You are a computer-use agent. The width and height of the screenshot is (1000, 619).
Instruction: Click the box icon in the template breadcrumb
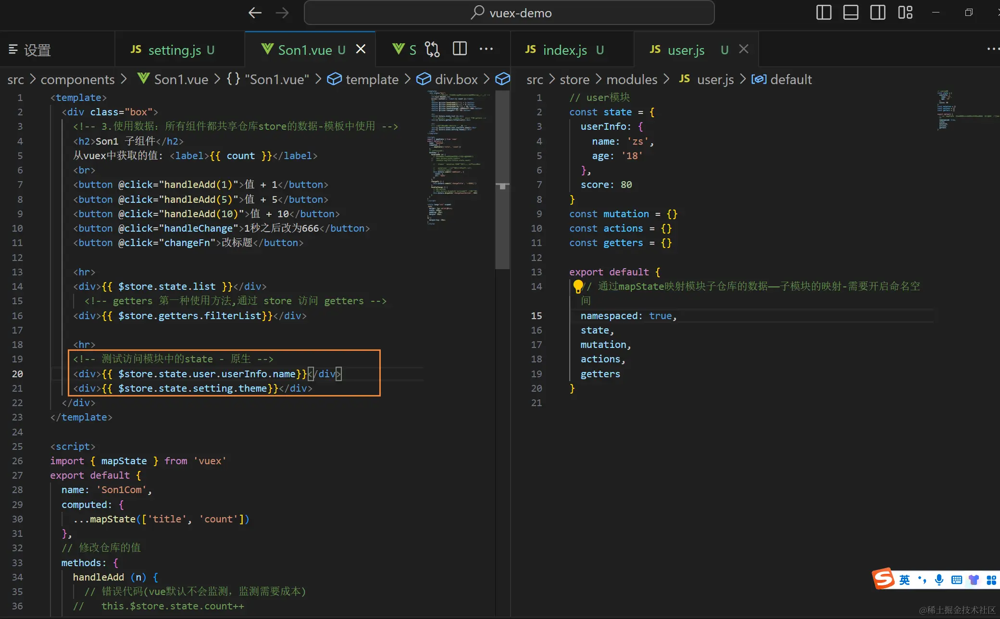click(334, 79)
